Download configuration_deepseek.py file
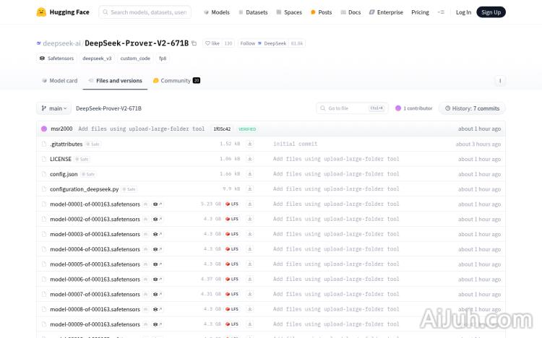 pyautogui.click(x=249, y=188)
